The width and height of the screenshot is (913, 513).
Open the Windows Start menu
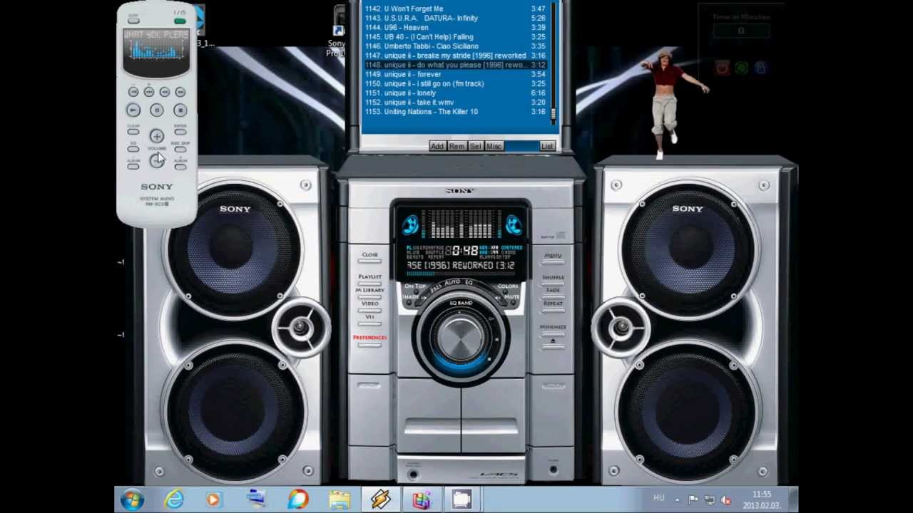[133, 499]
